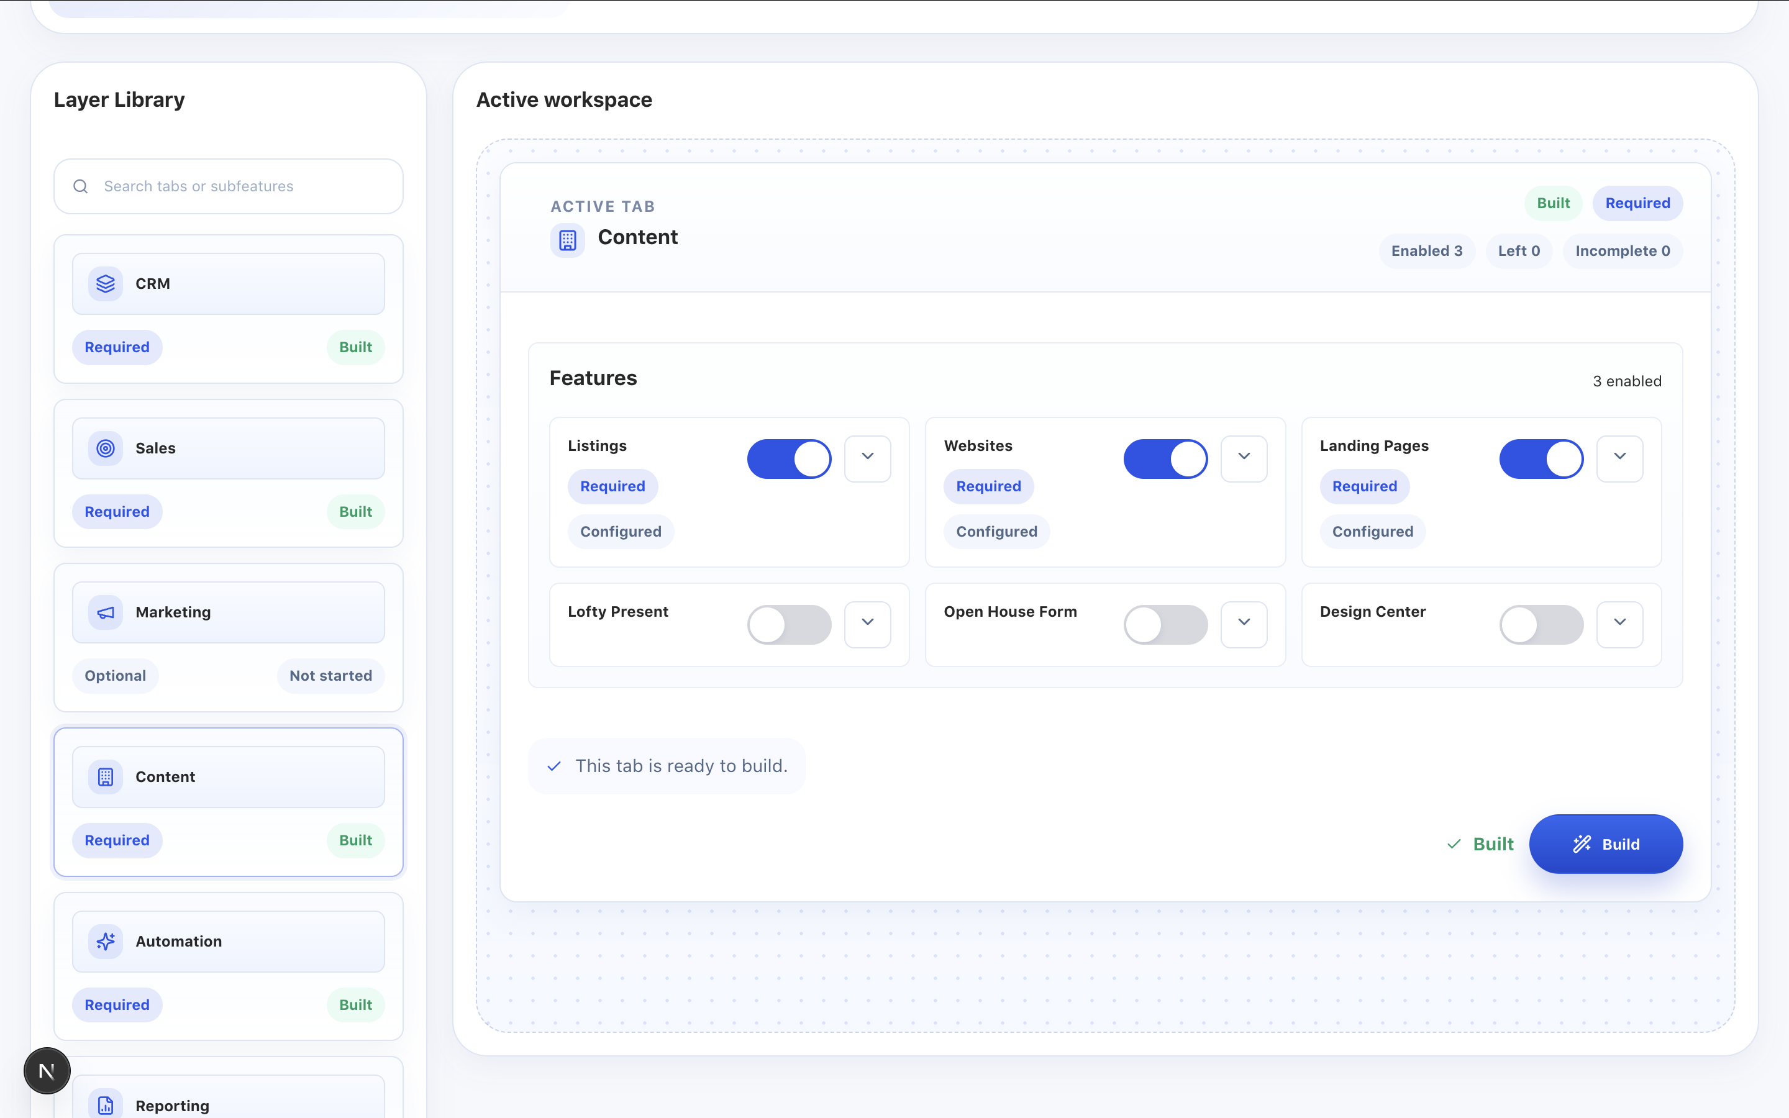
Task: Enable the Lofty Present toggle
Action: [789, 625]
